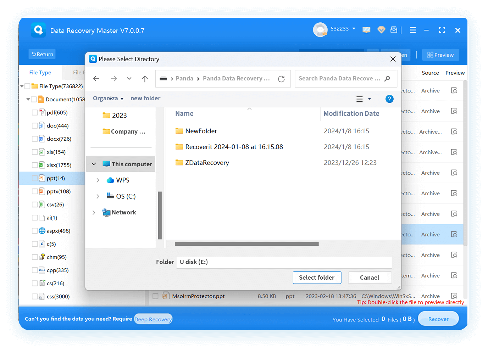Open the dialog help question icon
This screenshot has width=488, height=353.
pos(389,99)
